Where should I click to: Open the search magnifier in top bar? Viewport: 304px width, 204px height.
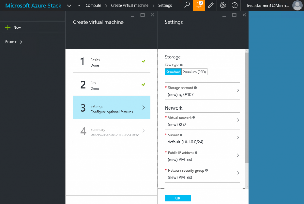pyautogui.click(x=187, y=5)
